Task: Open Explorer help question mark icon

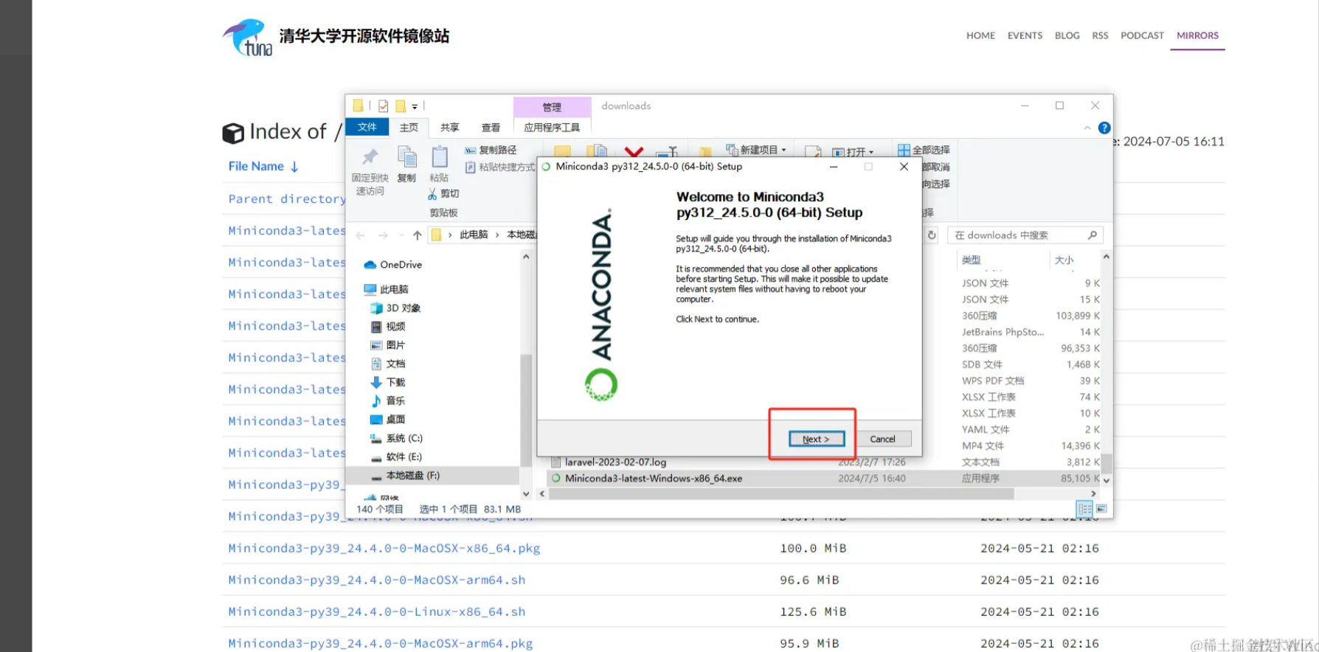Action: 1104,128
